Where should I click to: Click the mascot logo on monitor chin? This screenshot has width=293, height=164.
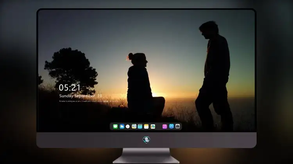tap(146, 140)
